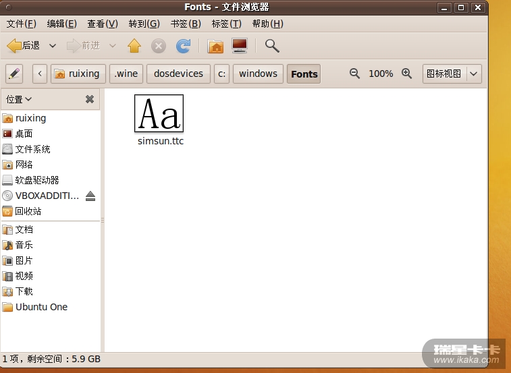Image resolution: width=511 pixels, height=373 pixels.
Task: Zoom out with the minus magnifier
Action: click(x=354, y=74)
